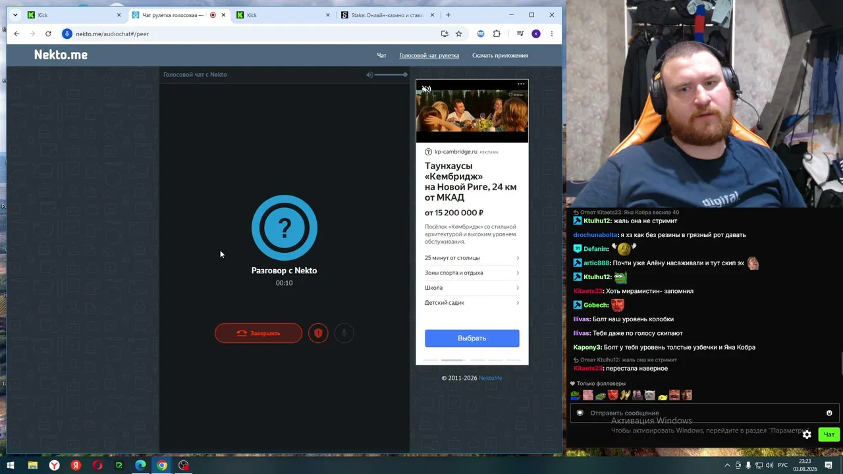This screenshot has height=474, width=843.
Task: Click the question mark avatar circle
Action: point(284,228)
